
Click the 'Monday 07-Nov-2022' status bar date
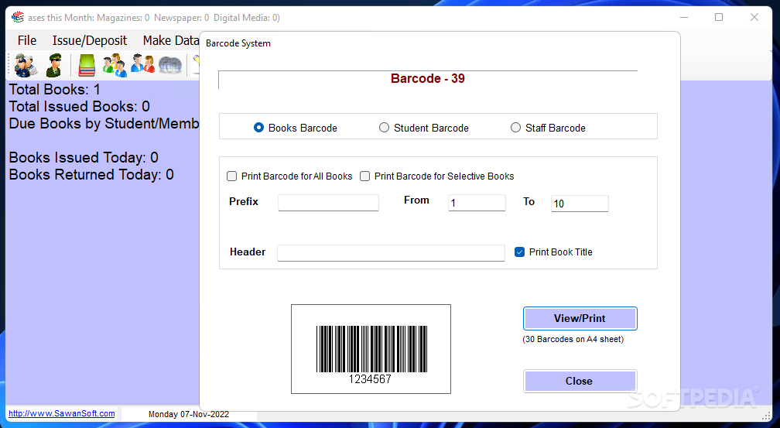pyautogui.click(x=189, y=414)
